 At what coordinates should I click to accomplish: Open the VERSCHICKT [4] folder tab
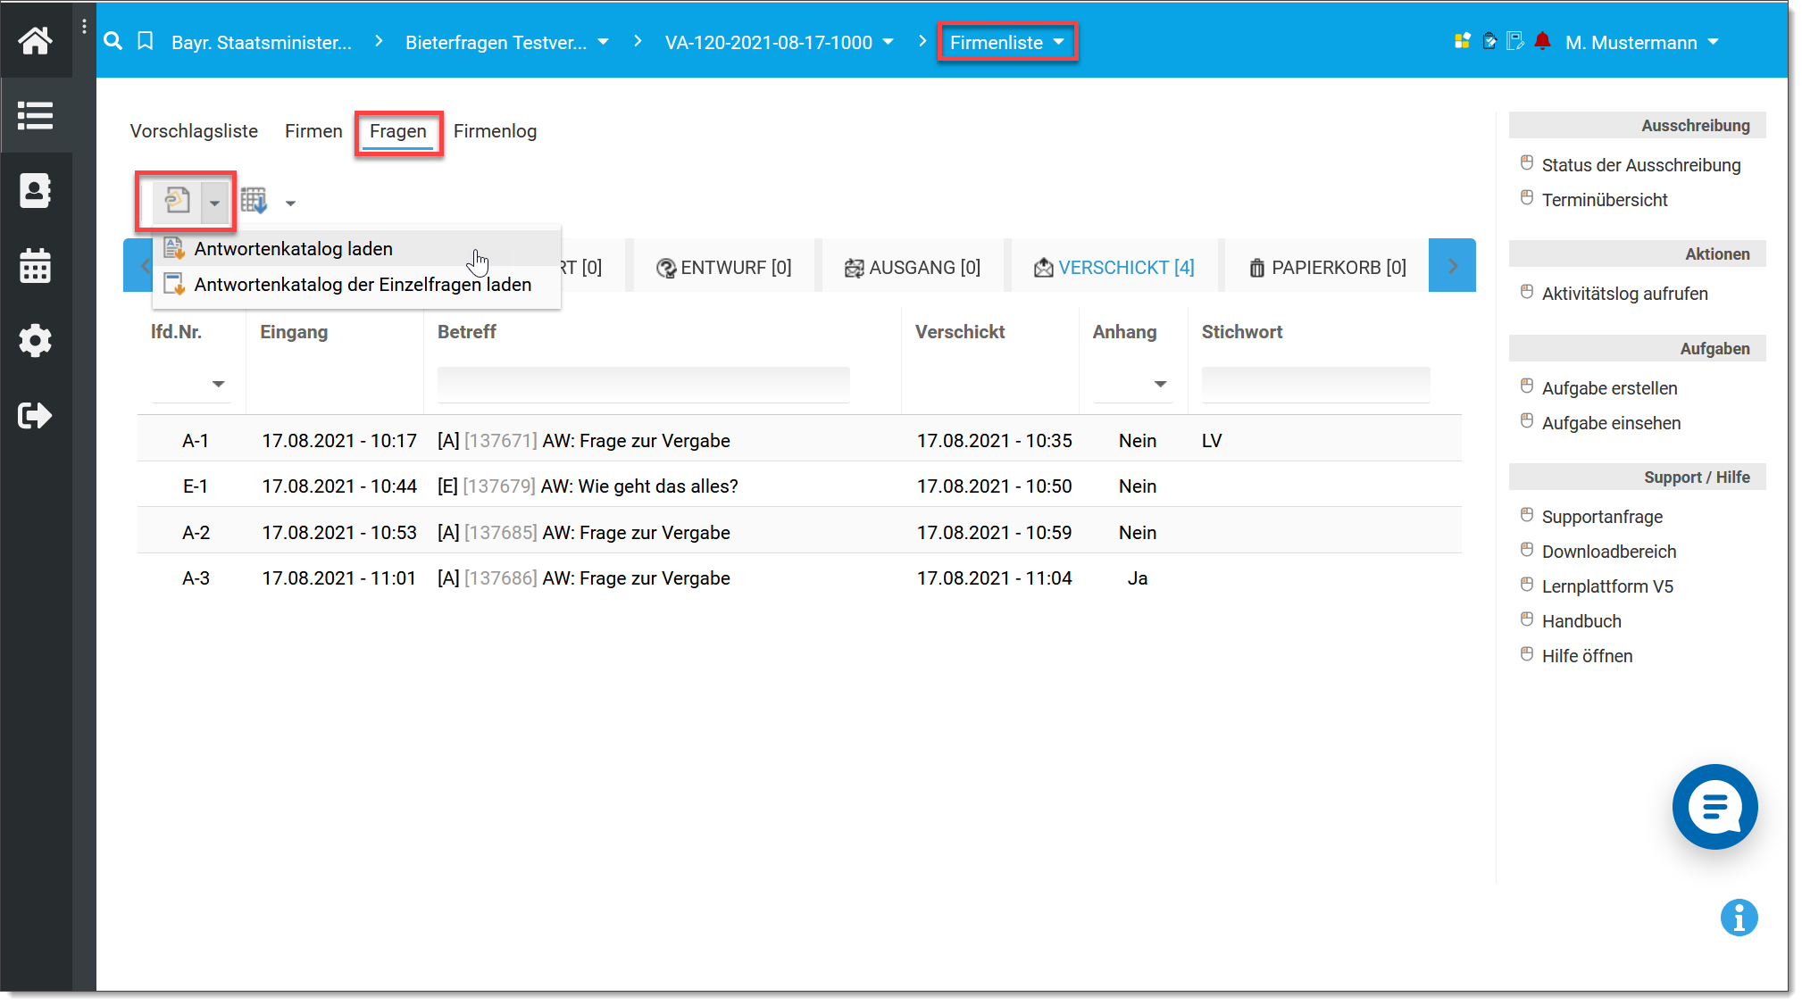[x=1114, y=268]
